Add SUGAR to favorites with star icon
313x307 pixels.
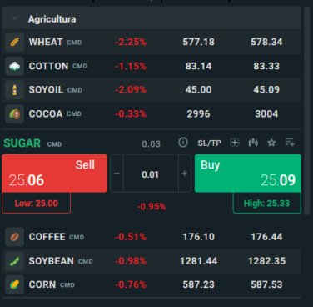[x=271, y=143]
